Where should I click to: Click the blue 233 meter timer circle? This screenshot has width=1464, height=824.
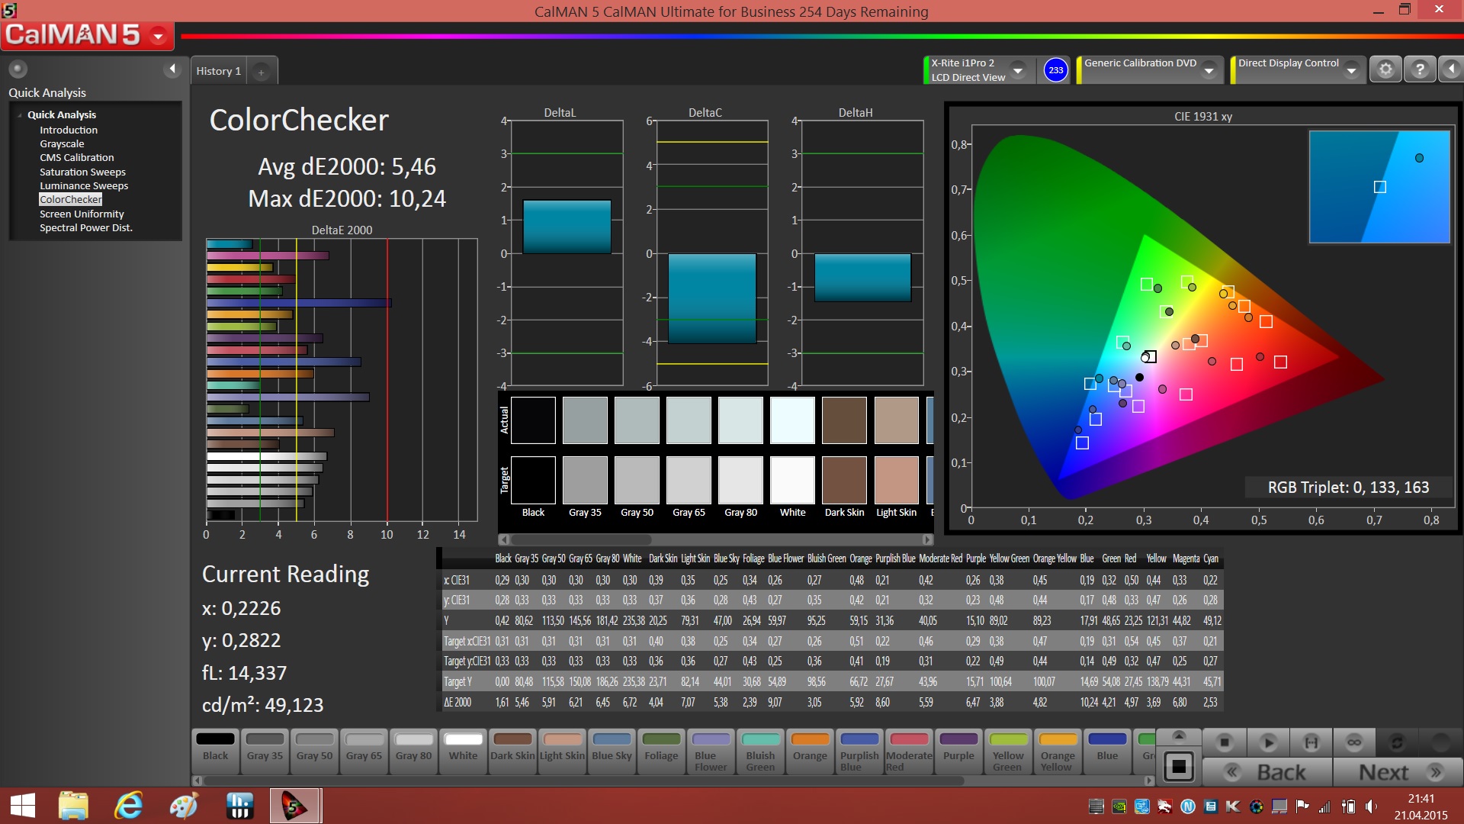(x=1055, y=70)
